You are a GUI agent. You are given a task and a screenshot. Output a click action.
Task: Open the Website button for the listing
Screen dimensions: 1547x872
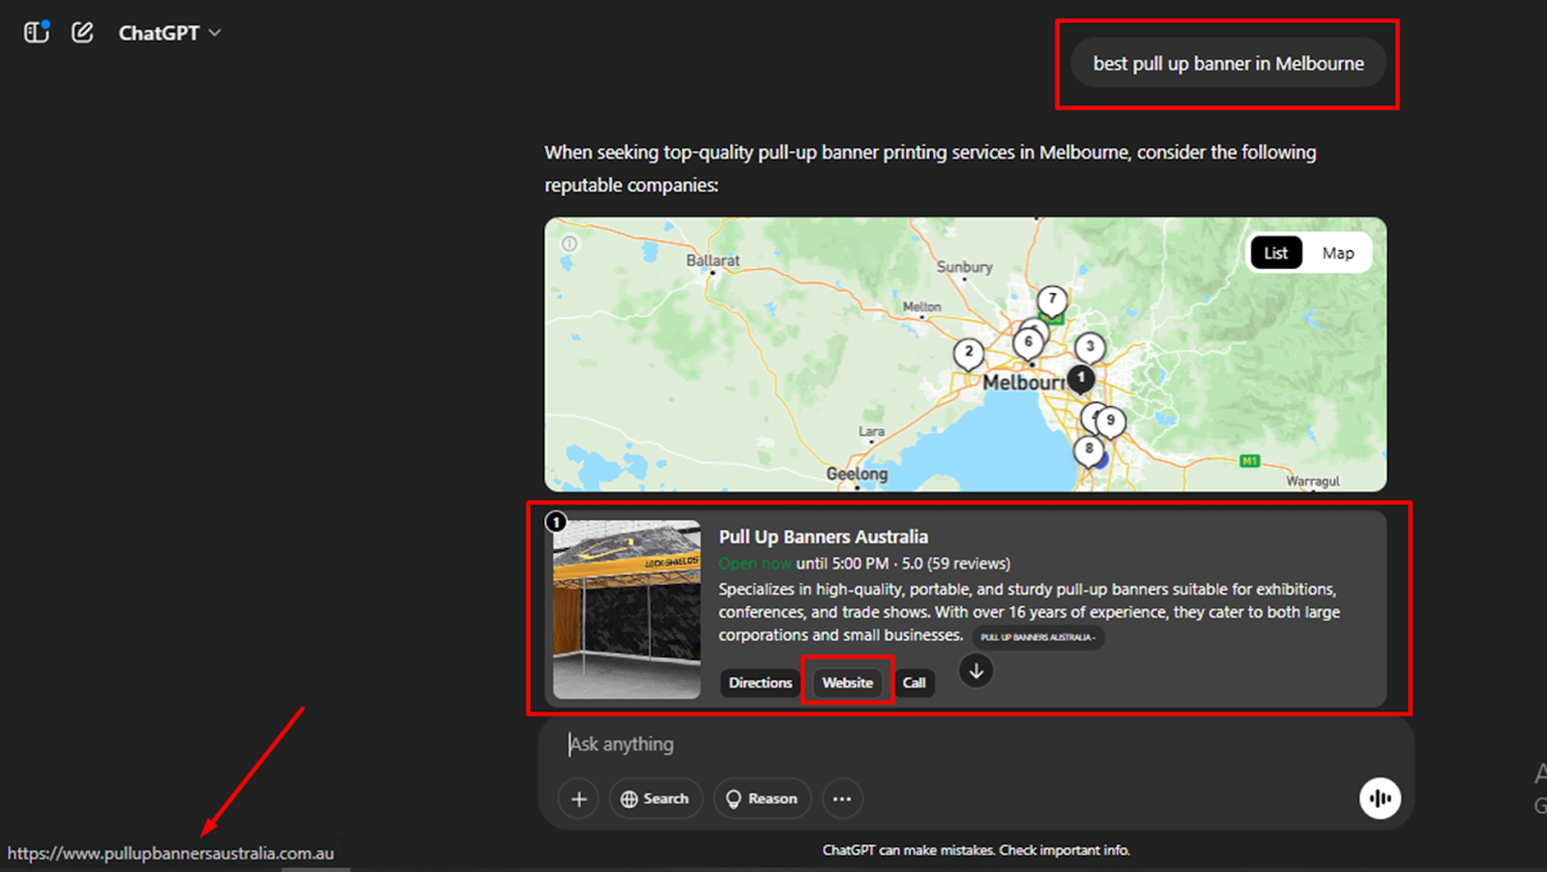(847, 683)
